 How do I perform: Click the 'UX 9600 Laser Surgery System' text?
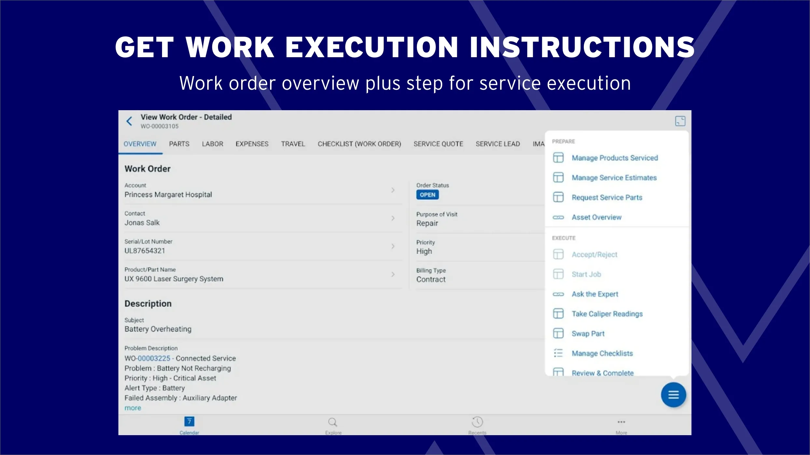[x=174, y=279]
